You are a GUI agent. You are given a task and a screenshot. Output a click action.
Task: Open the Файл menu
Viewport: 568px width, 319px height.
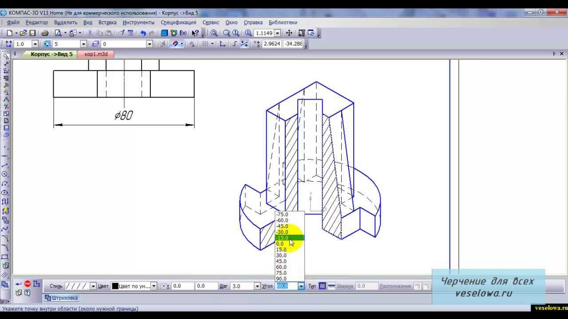13,22
